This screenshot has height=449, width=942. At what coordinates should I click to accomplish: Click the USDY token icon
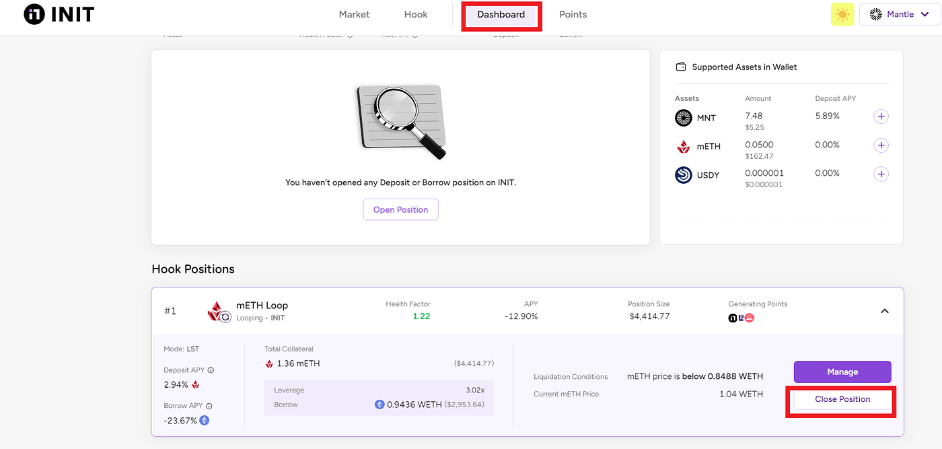[x=684, y=175]
